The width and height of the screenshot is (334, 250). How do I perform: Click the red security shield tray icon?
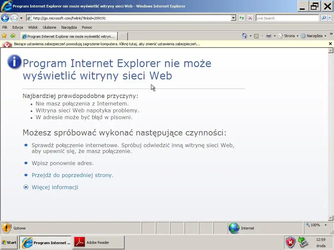coord(291,242)
